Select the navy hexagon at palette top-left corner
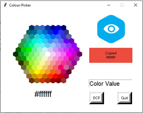The image size is (143, 113). point(32,28)
